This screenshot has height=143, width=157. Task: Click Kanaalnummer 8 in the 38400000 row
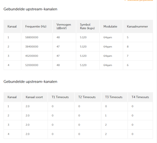tap(128, 47)
